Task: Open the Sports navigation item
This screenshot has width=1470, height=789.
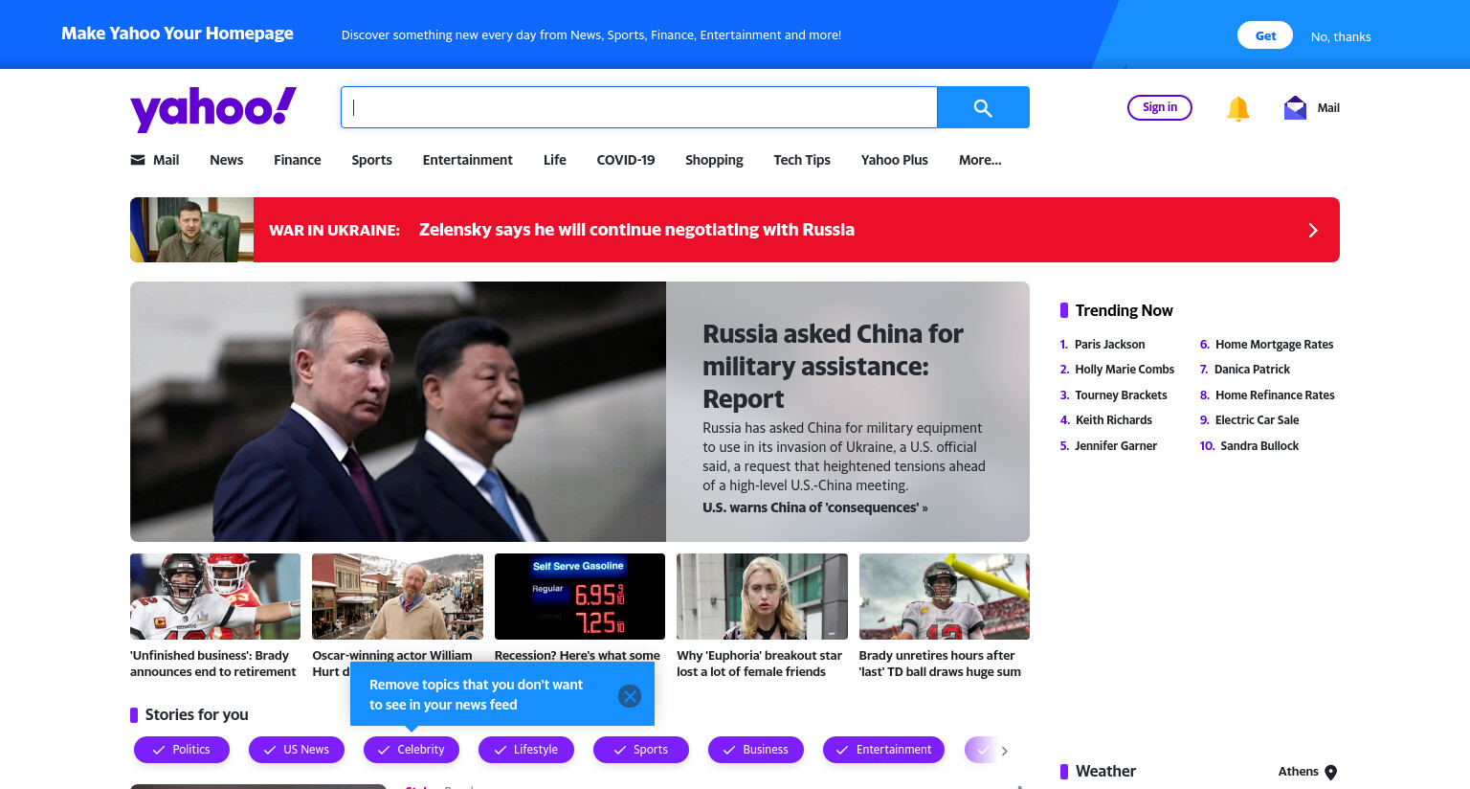Action: pos(371,160)
